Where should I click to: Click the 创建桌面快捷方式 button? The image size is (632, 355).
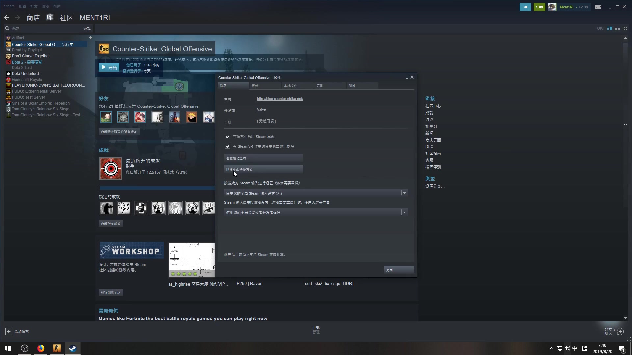point(263,170)
